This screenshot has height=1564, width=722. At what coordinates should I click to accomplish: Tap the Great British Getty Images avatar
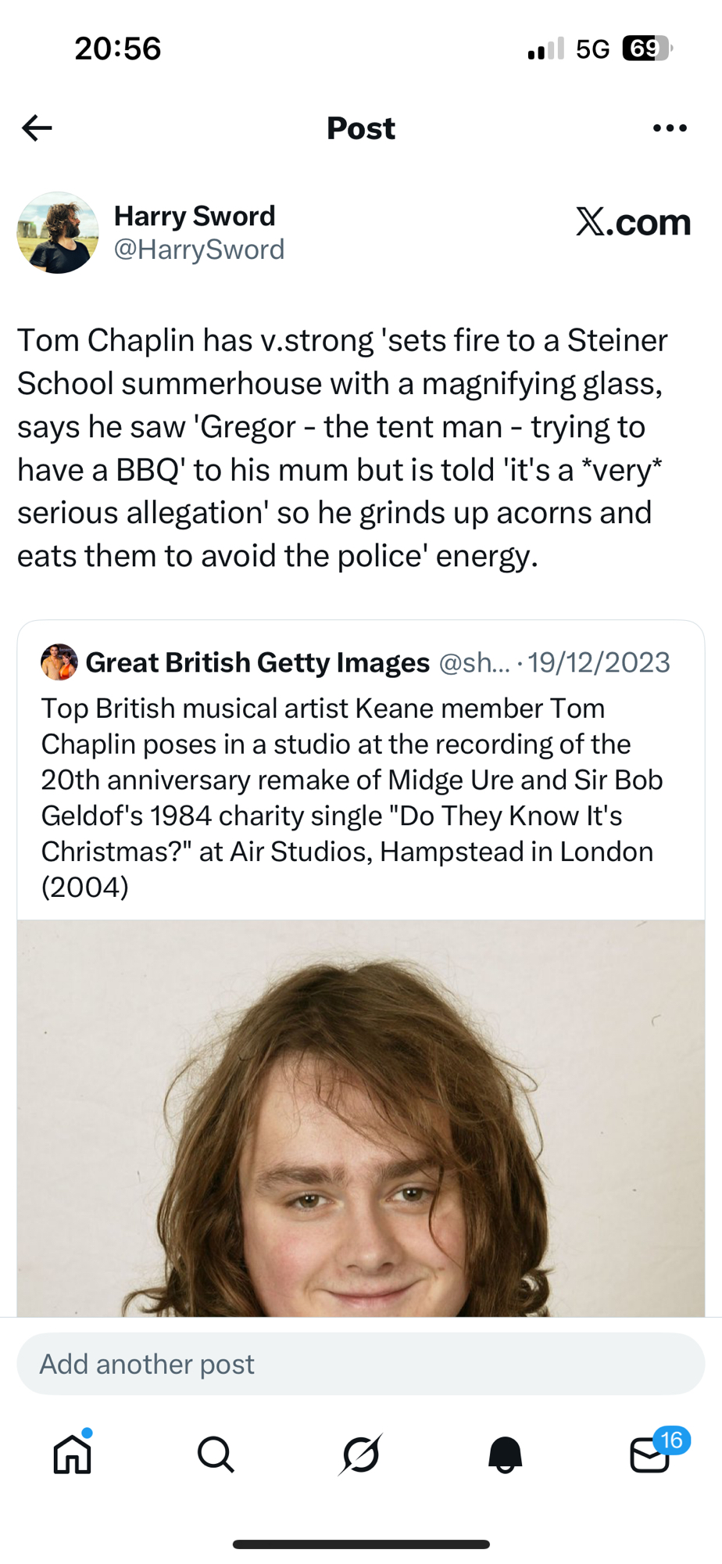coord(59,662)
